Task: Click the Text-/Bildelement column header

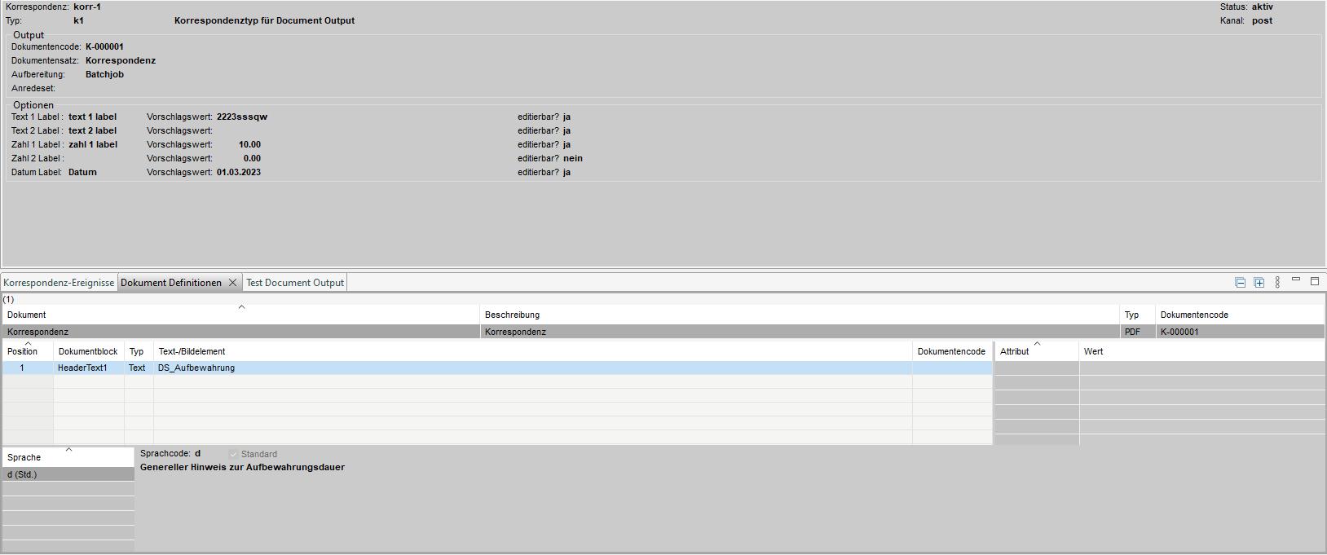Action: pos(192,351)
